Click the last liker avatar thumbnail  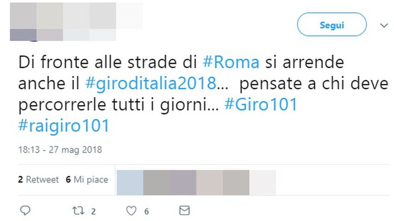tap(263, 183)
